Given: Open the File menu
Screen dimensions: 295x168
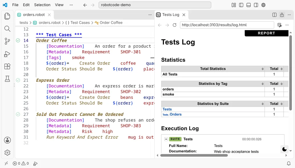Looking at the screenshot, I should click(x=15, y=5).
